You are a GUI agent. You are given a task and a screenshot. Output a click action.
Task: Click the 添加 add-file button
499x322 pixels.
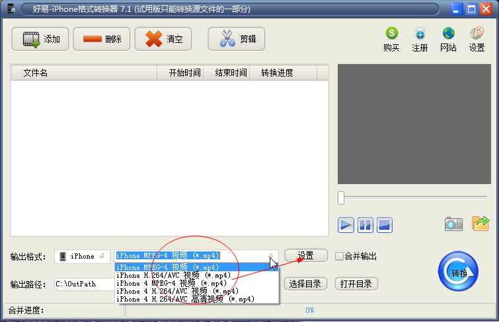click(40, 39)
